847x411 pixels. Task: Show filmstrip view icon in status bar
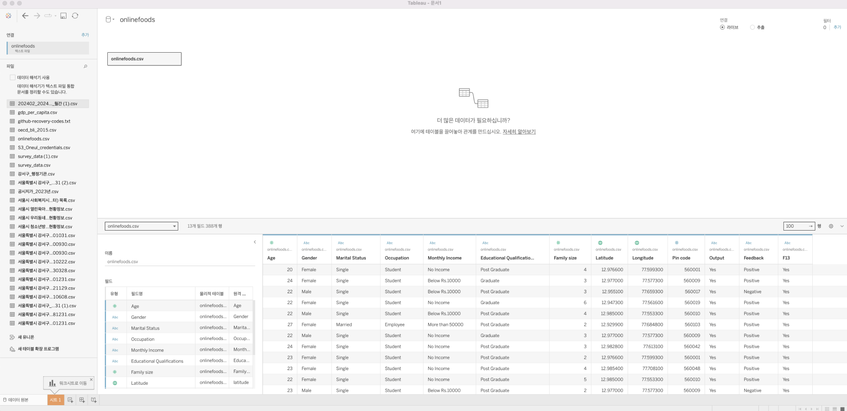point(834,409)
